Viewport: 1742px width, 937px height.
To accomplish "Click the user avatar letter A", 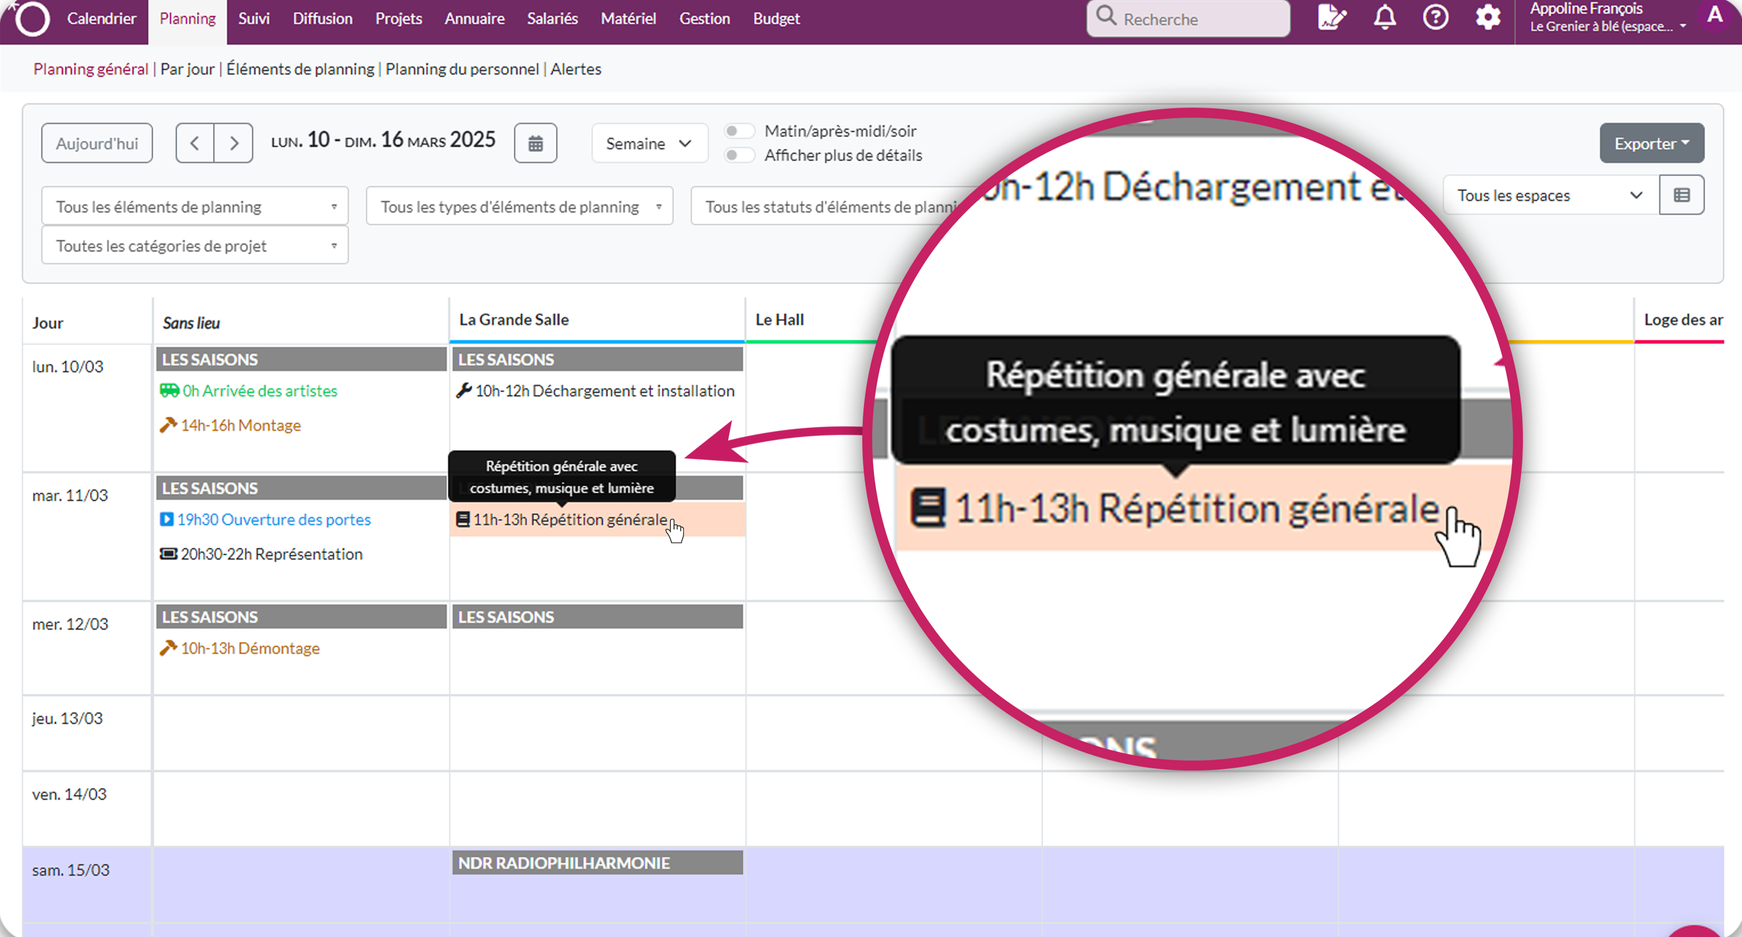I will 1715,15.
